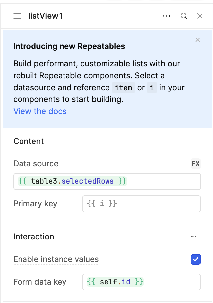213x303 pixels.
Task: Select the Content section heading
Action: tap(28, 141)
